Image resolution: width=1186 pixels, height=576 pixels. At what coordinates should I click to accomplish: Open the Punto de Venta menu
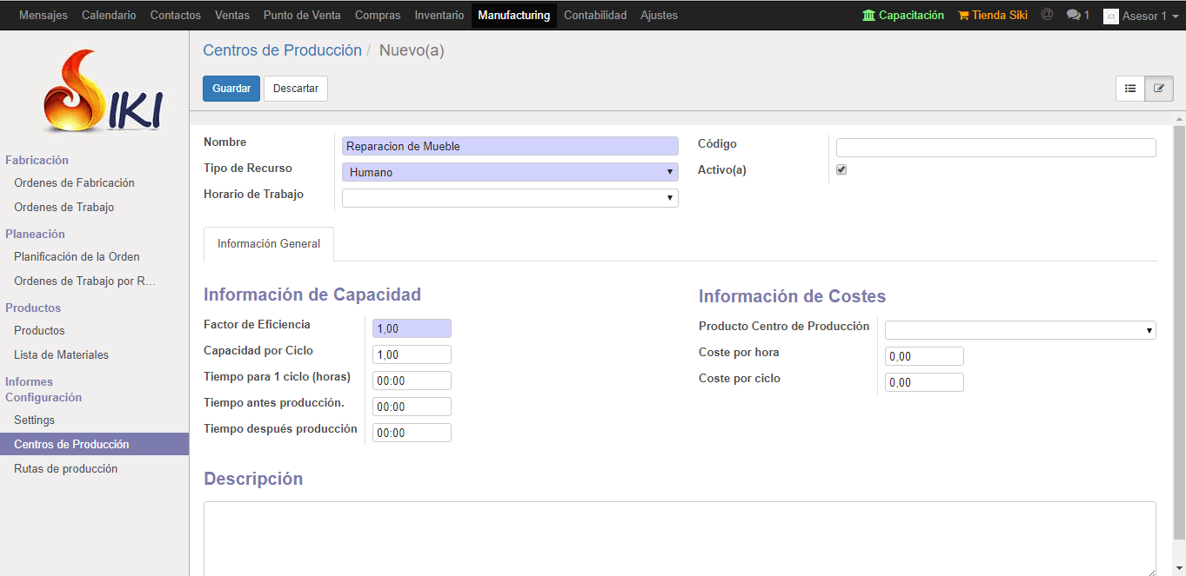(x=302, y=15)
